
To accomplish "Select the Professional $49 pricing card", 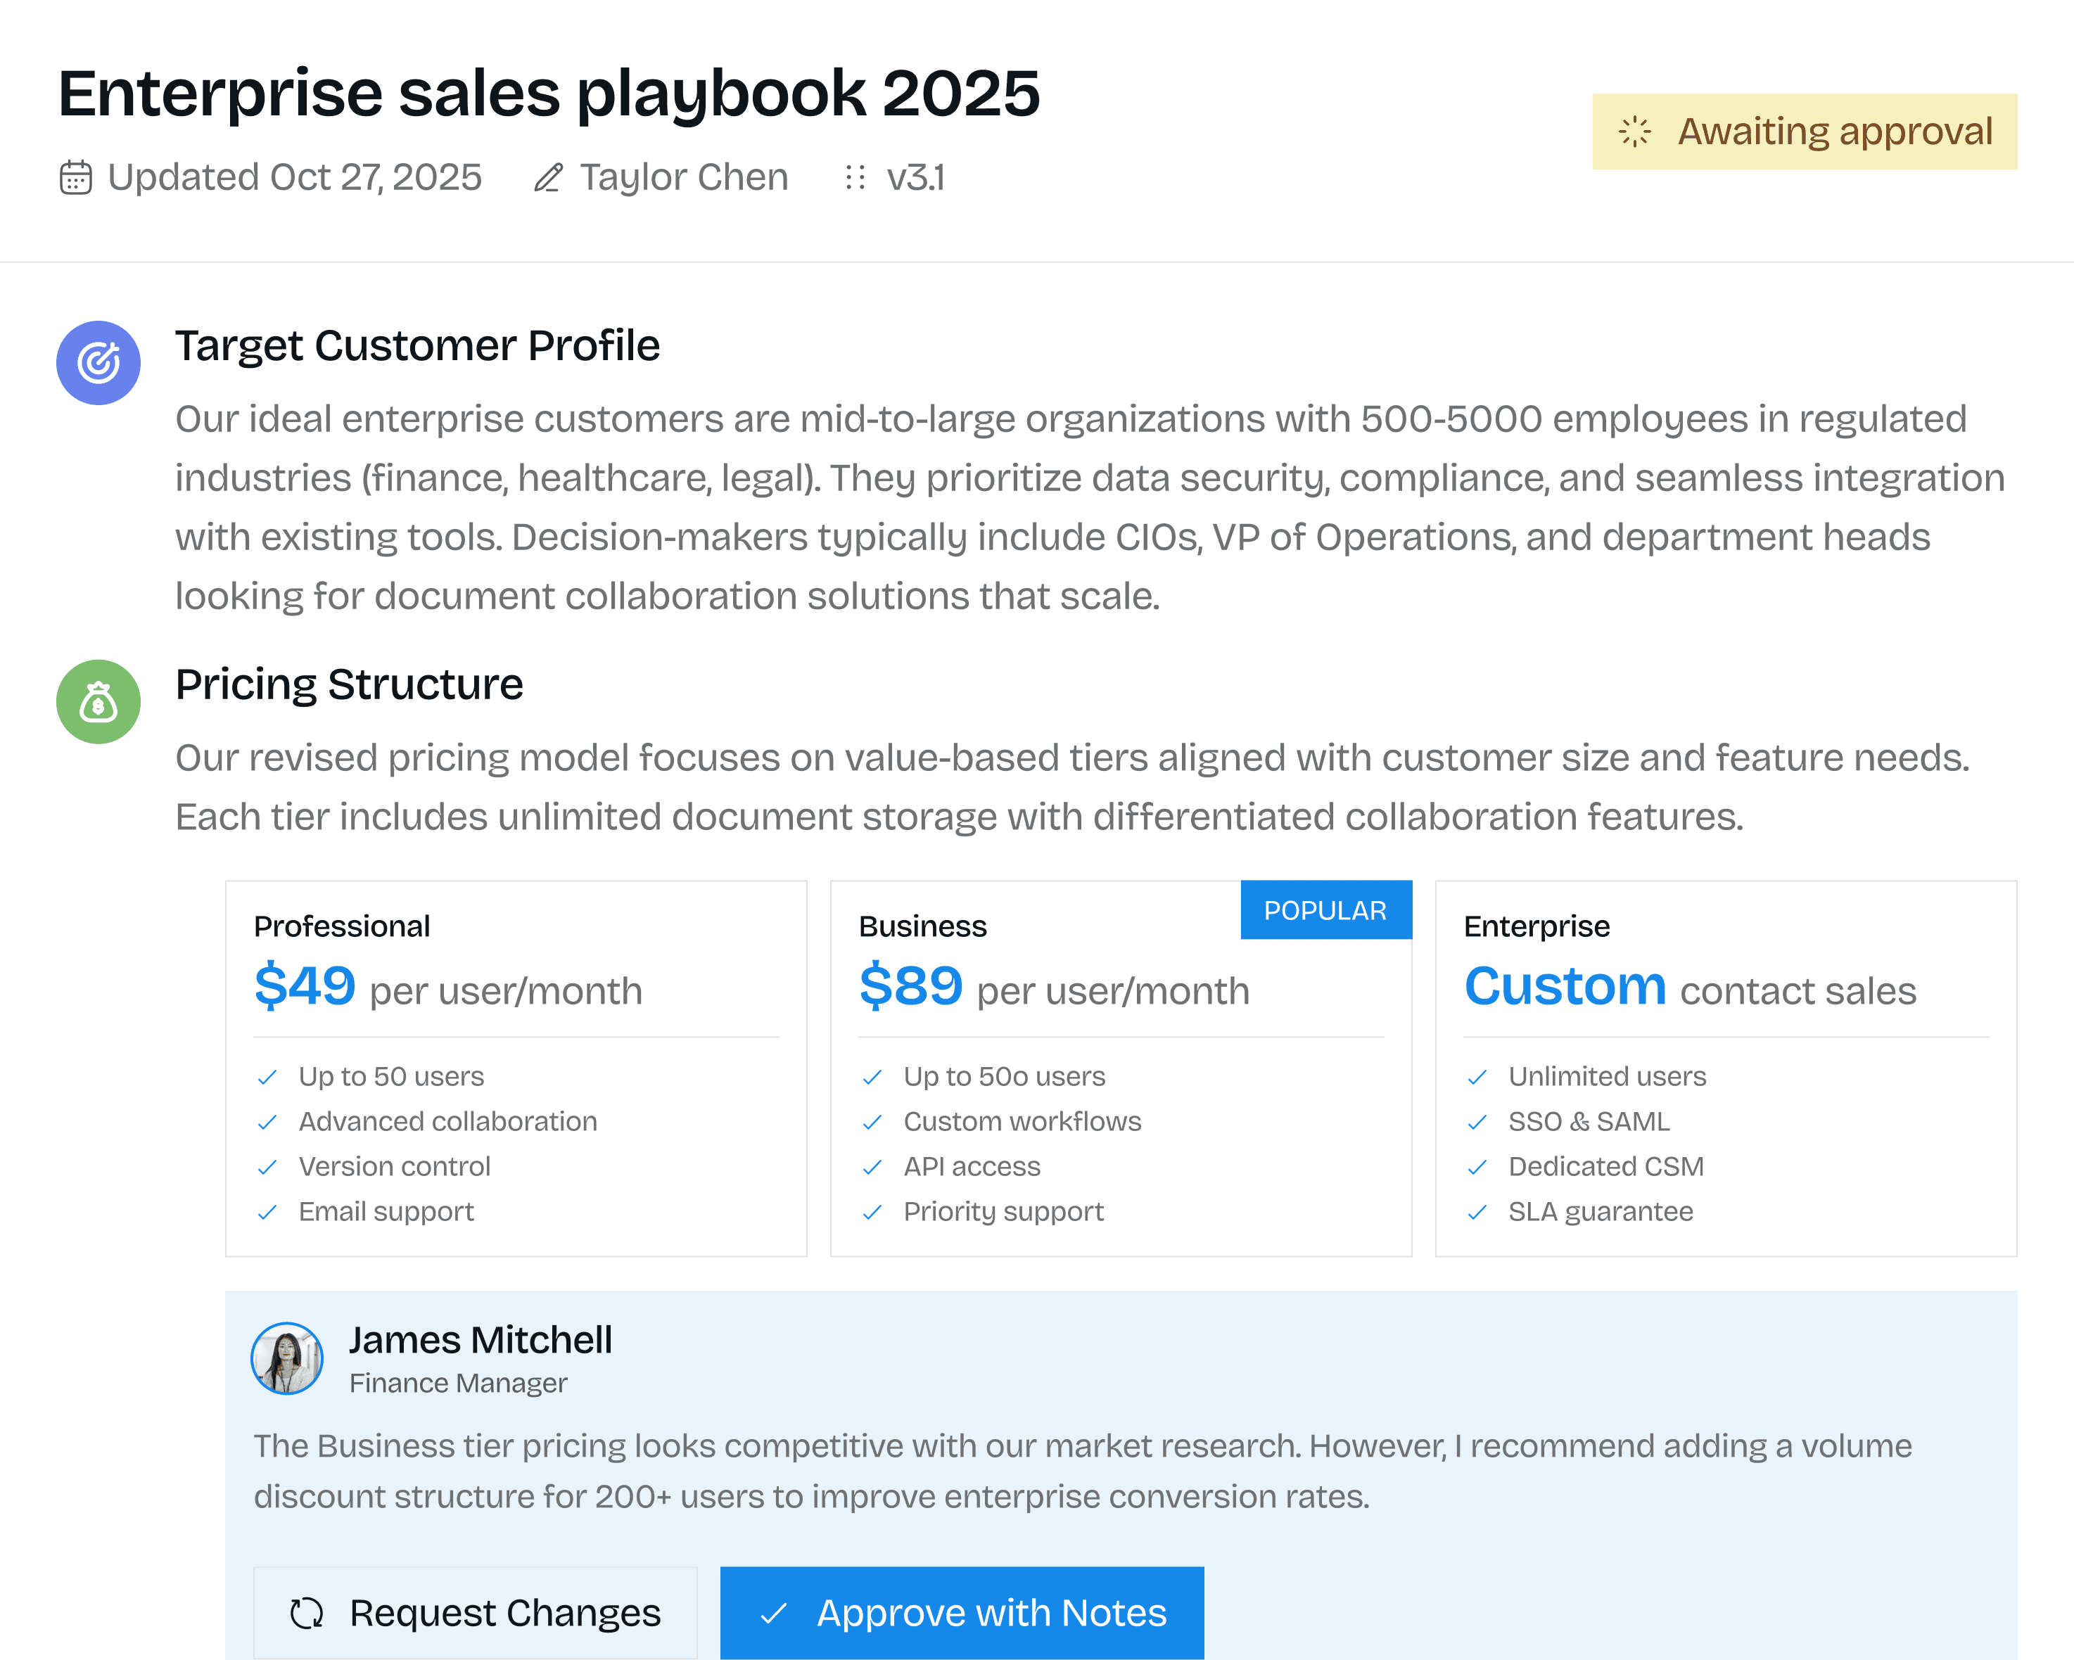I will 516,1068.
